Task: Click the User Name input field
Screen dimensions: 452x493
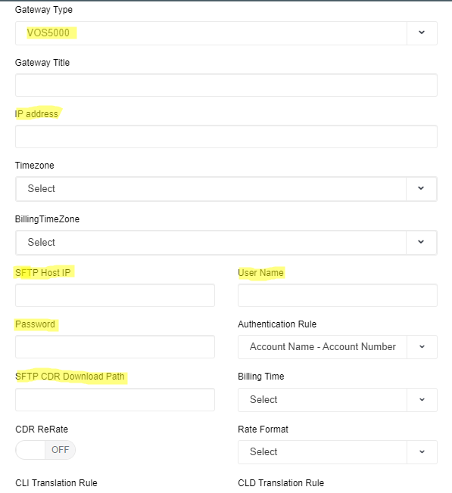Action: click(x=338, y=295)
